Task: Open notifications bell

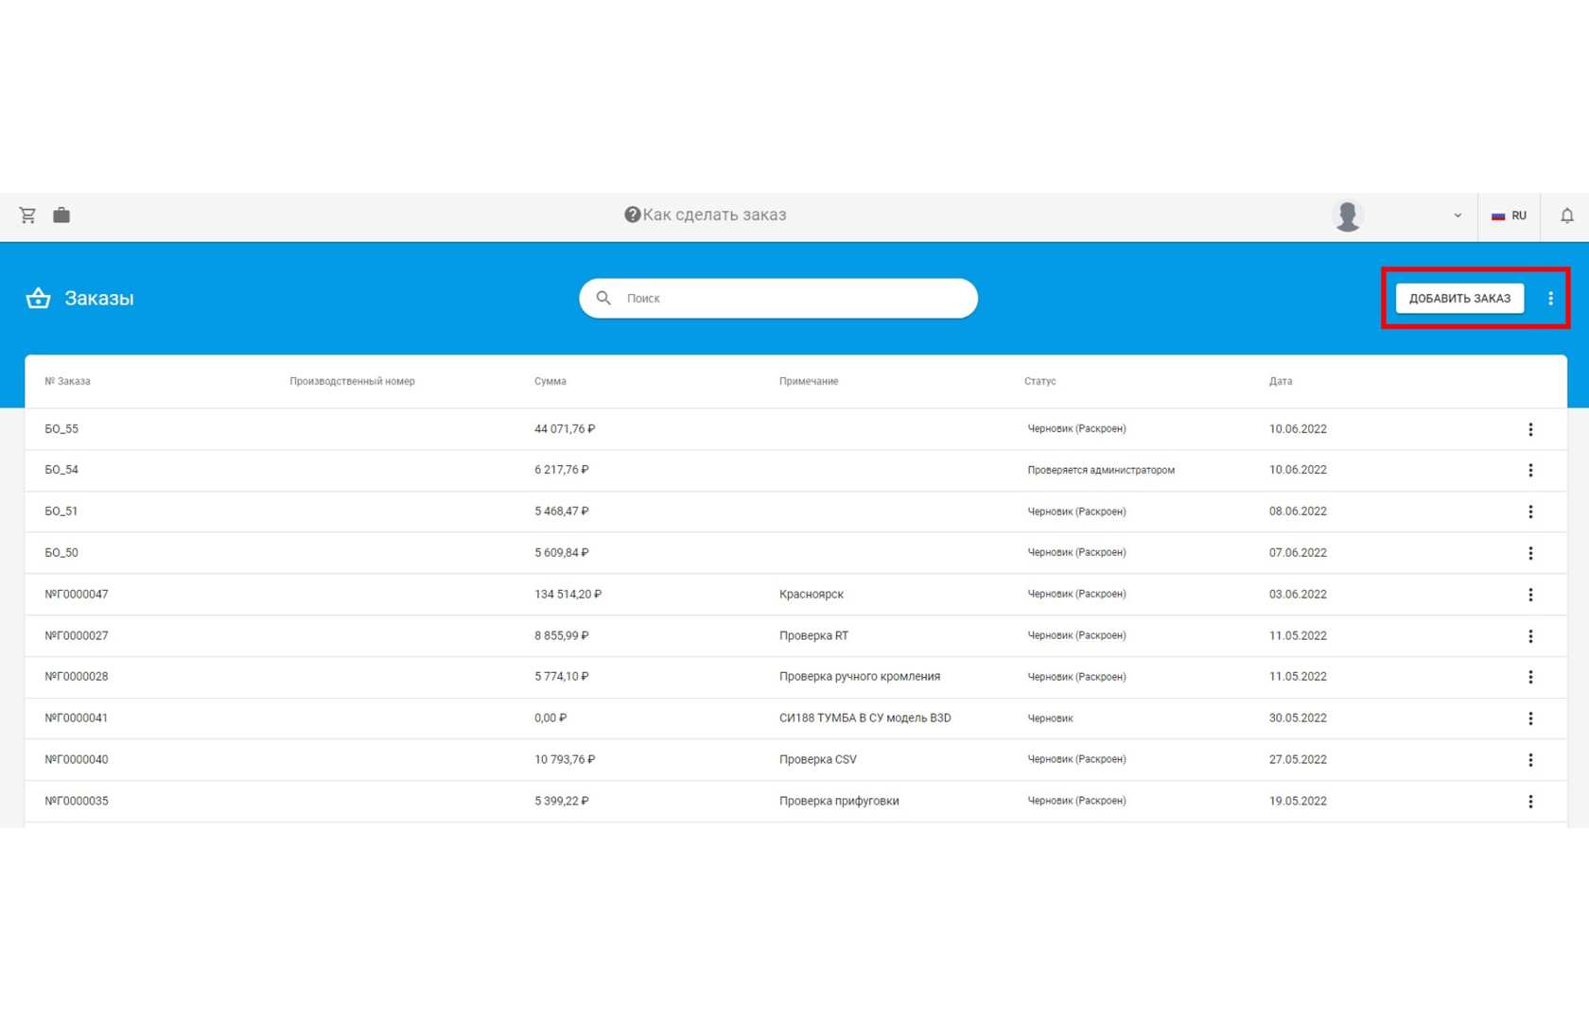Action: pyautogui.click(x=1566, y=216)
